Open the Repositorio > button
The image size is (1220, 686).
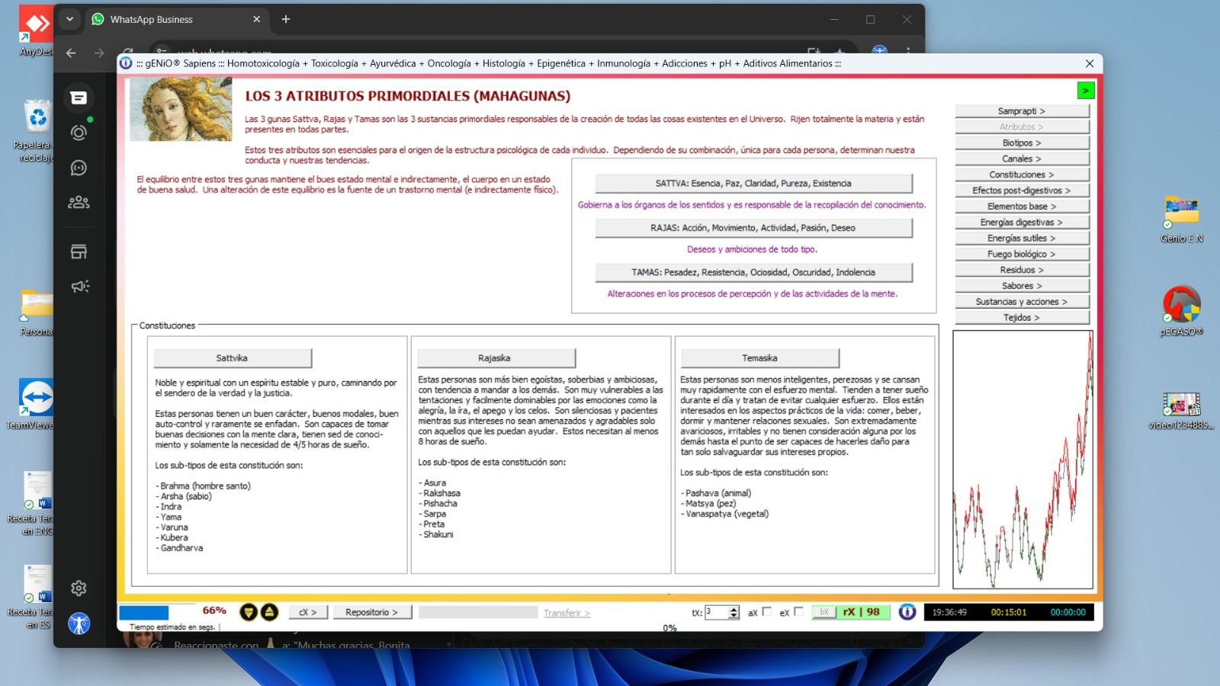coord(372,612)
